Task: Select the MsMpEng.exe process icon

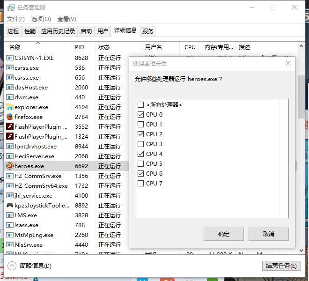Action: pyautogui.click(x=10, y=235)
